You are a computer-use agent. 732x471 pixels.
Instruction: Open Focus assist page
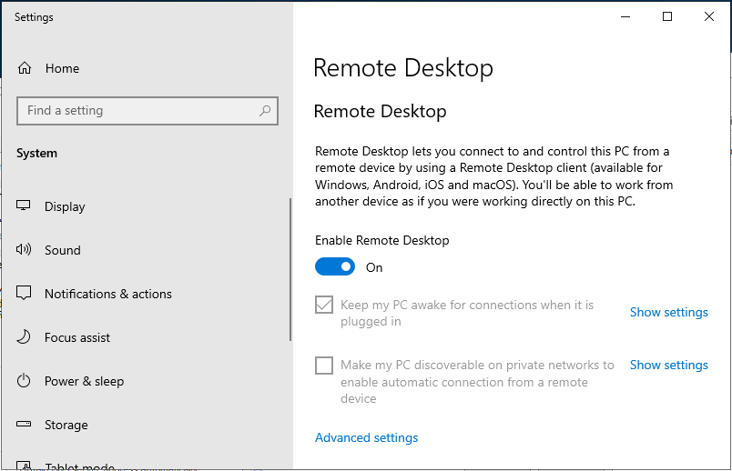[x=77, y=337]
